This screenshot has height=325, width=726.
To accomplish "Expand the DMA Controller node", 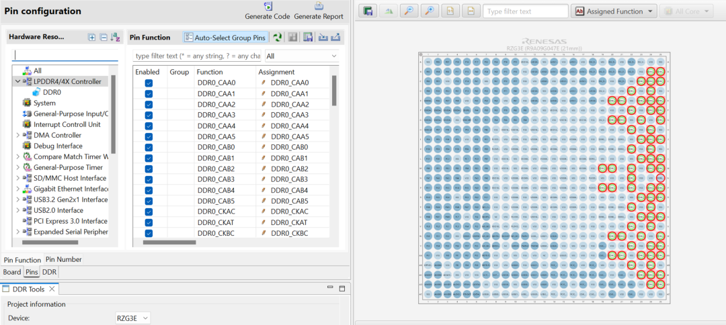I will pos(17,135).
